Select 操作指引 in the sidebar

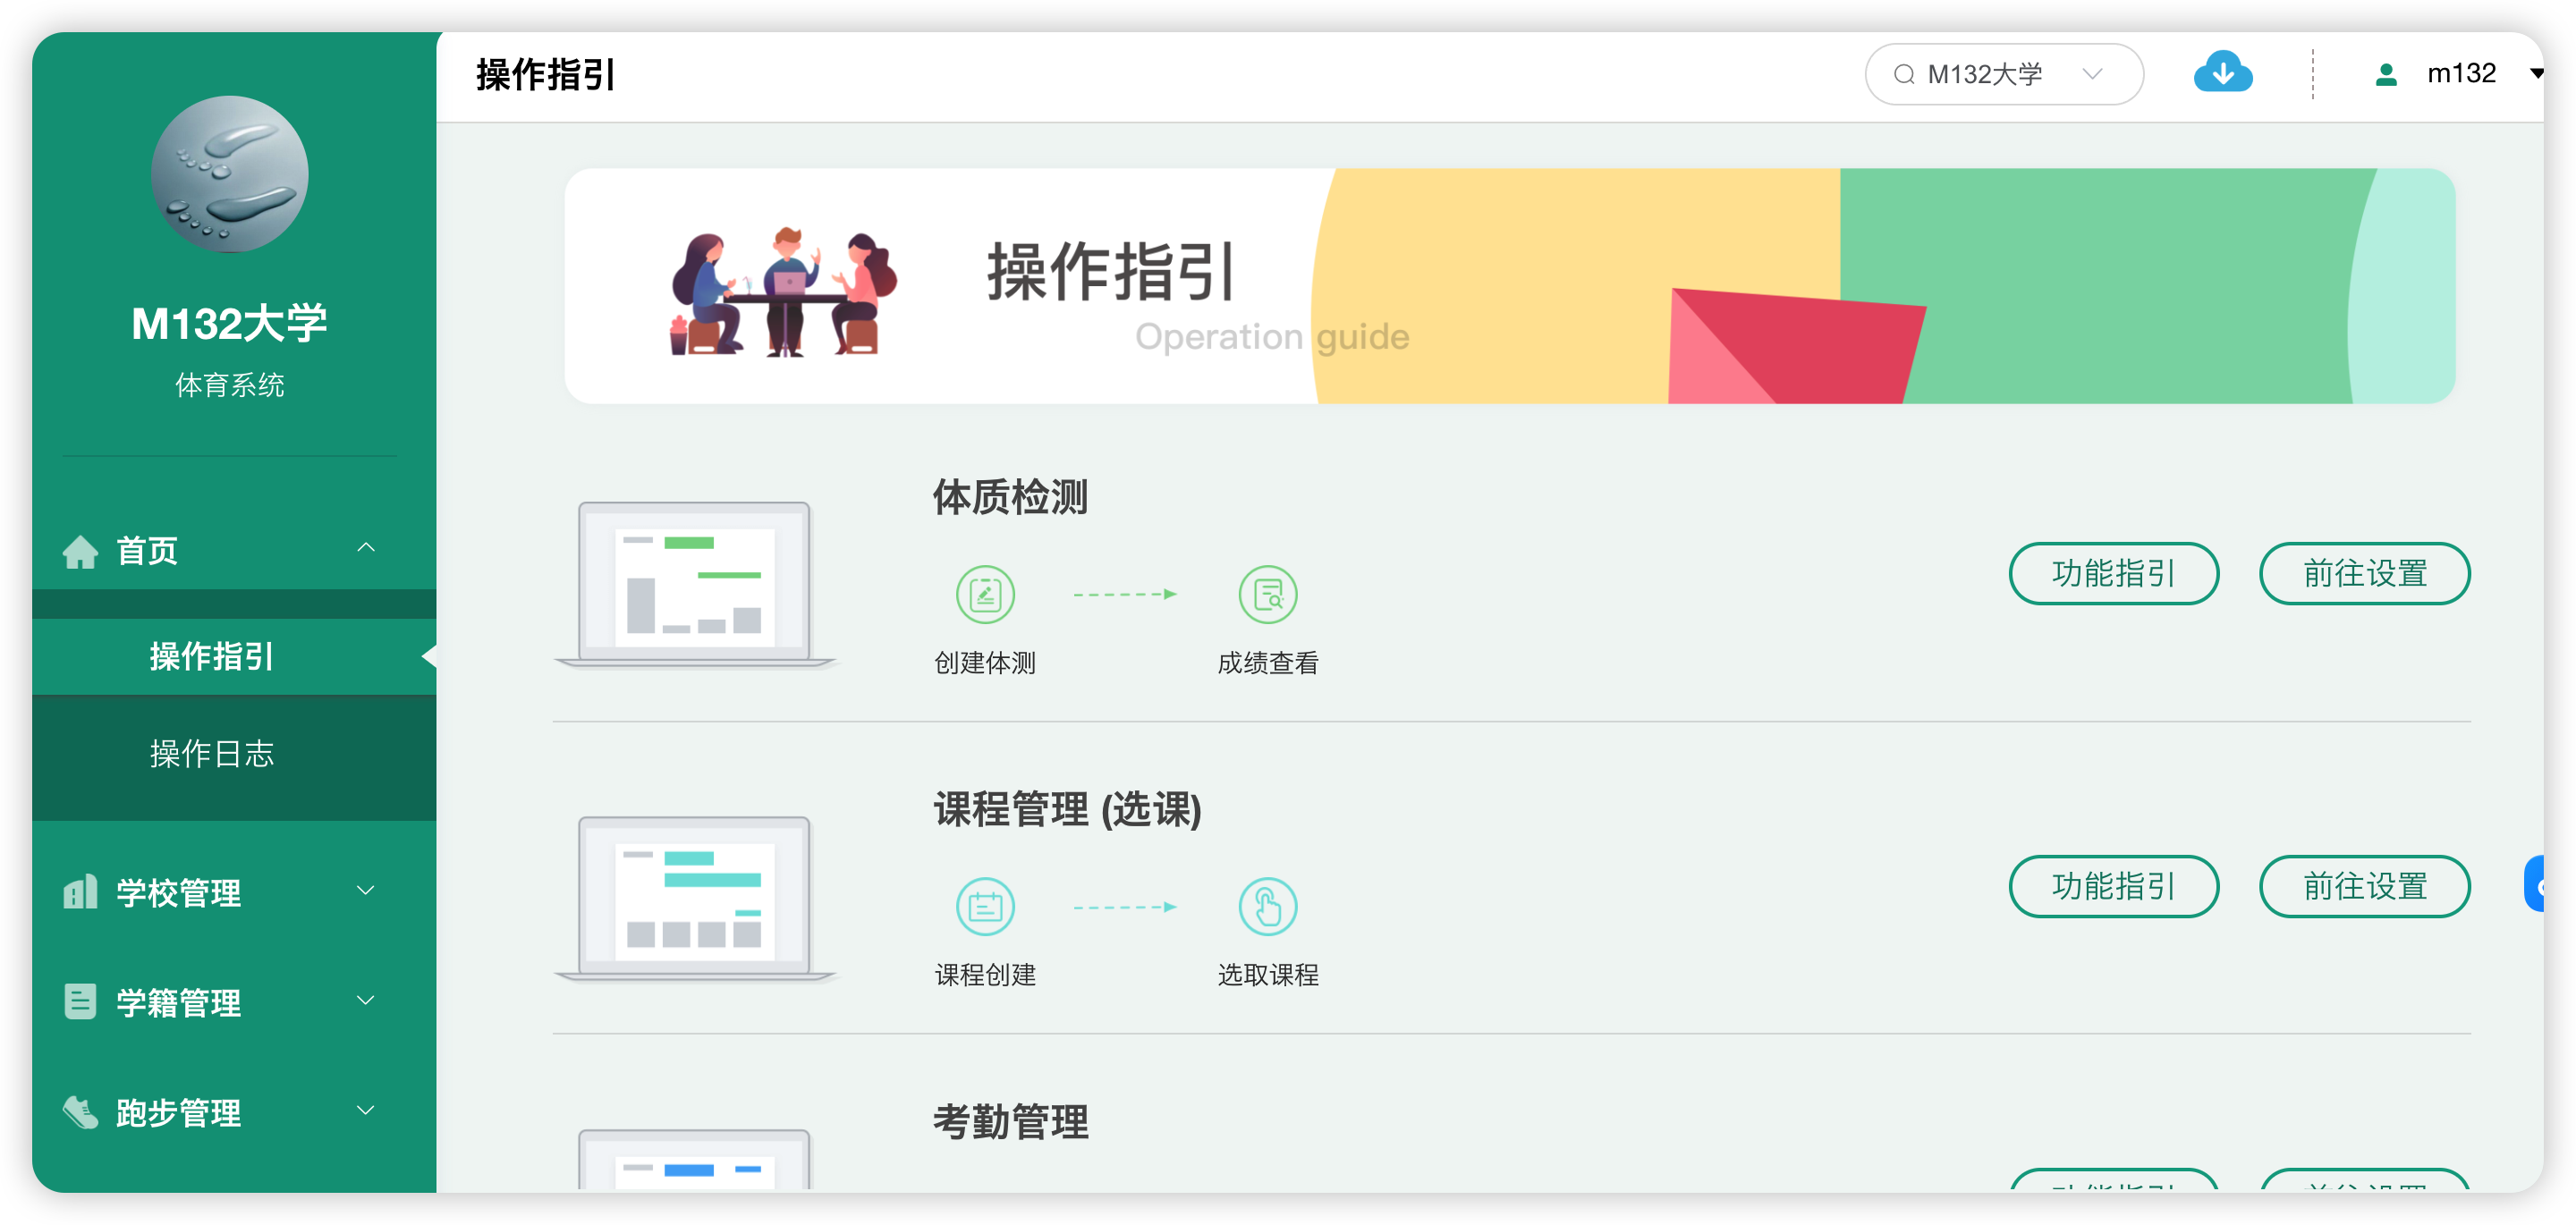click(234, 656)
